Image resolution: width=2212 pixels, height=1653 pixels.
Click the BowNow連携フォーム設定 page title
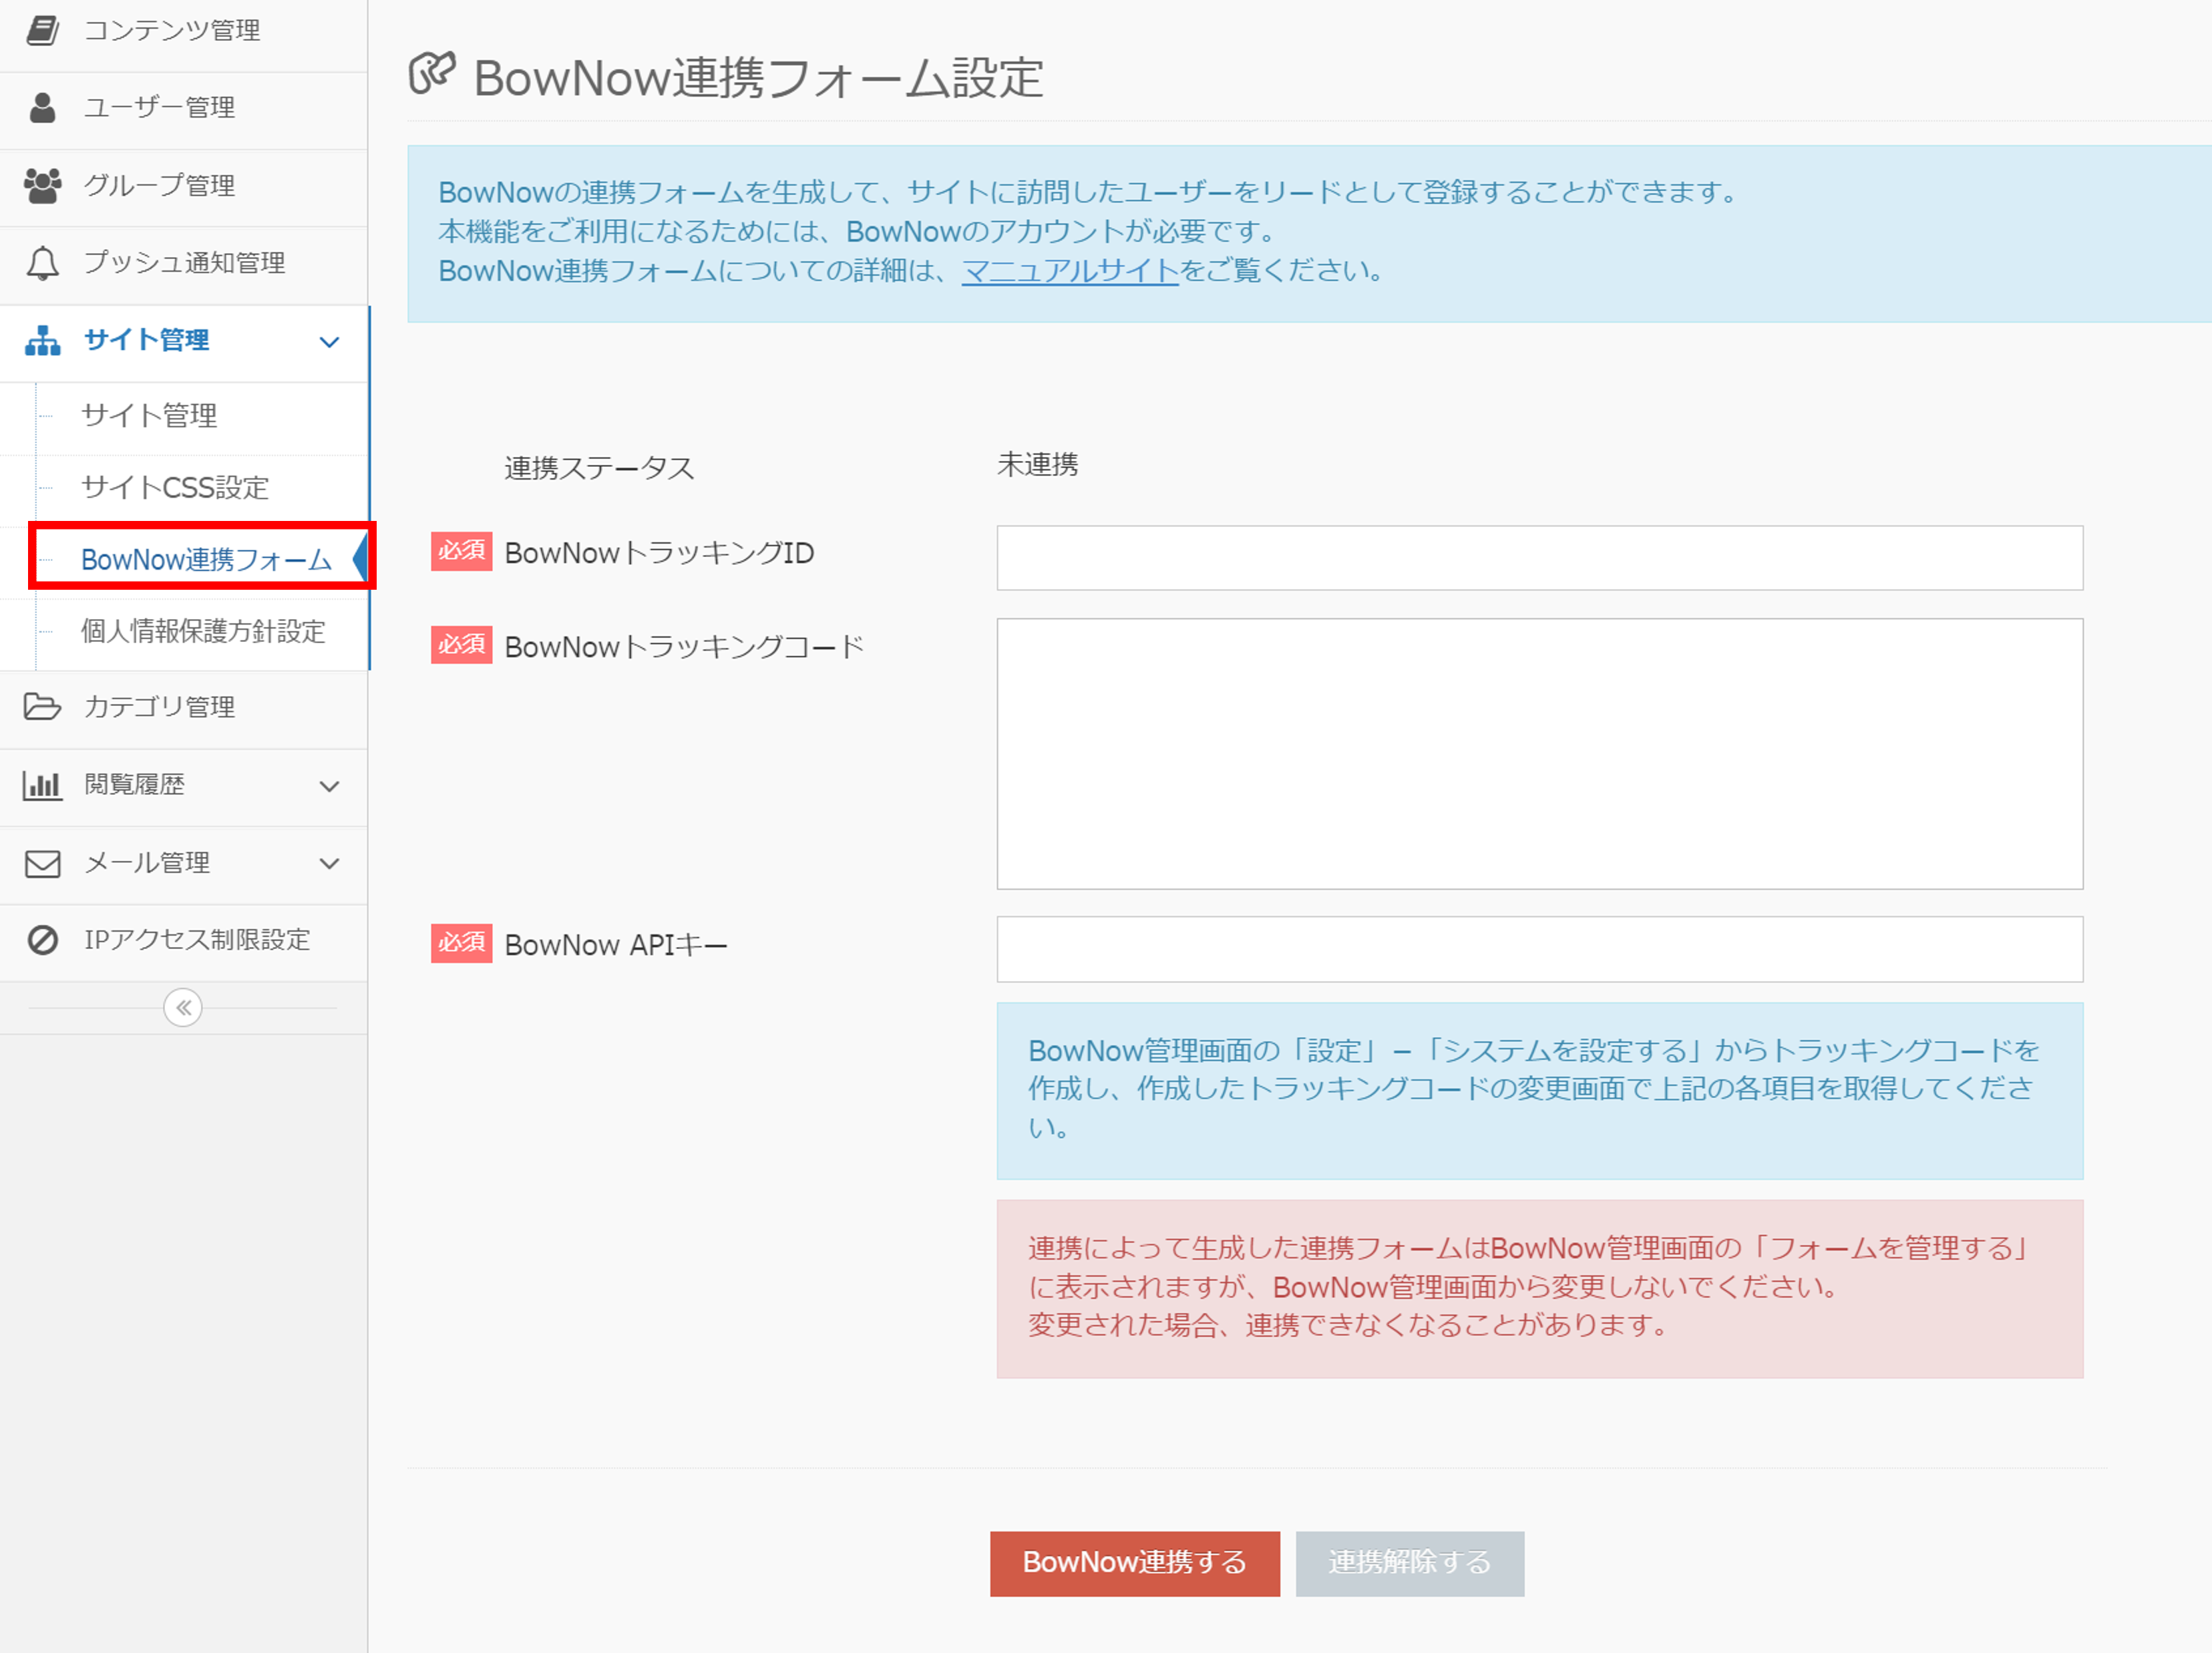click(x=758, y=77)
